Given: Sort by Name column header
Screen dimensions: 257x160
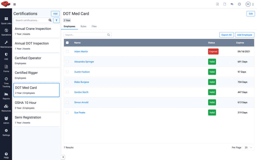Looking at the screenshot, I should pyautogui.click(x=77, y=42).
